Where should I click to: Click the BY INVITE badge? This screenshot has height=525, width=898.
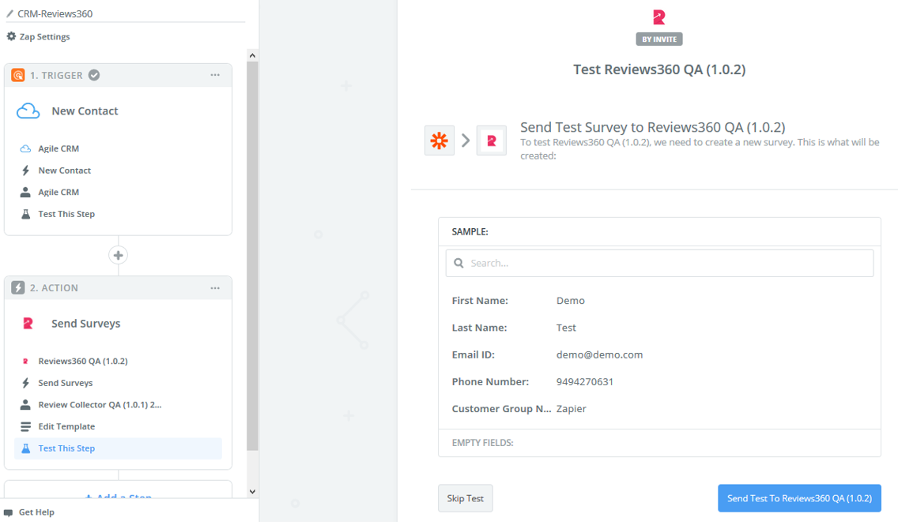point(659,39)
